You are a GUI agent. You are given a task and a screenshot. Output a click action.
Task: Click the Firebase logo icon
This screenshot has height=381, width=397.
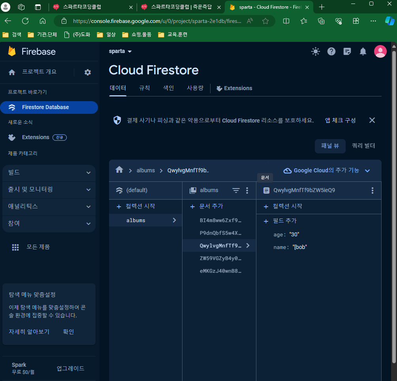click(11, 51)
